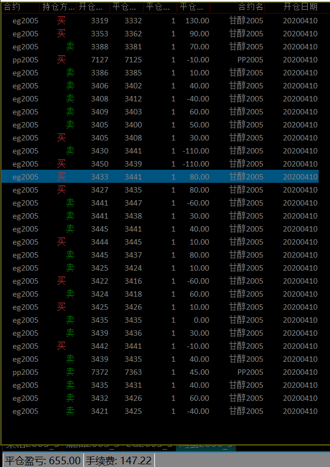This screenshot has height=467, width=330.
Task: Select the close price 3438 cell
Action: pos(133,216)
